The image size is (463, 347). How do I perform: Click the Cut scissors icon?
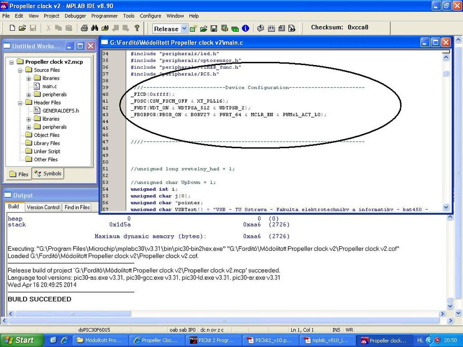(x=48, y=28)
